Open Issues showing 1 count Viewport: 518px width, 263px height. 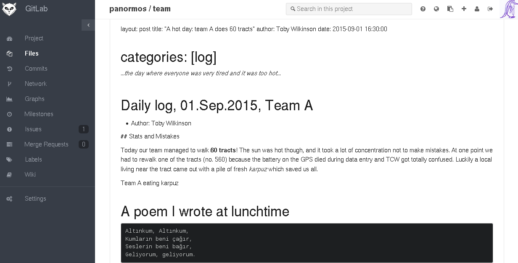click(x=33, y=129)
